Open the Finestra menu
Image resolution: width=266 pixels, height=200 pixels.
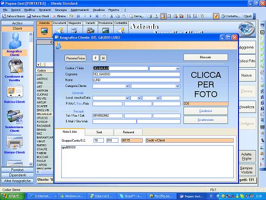point(114,10)
